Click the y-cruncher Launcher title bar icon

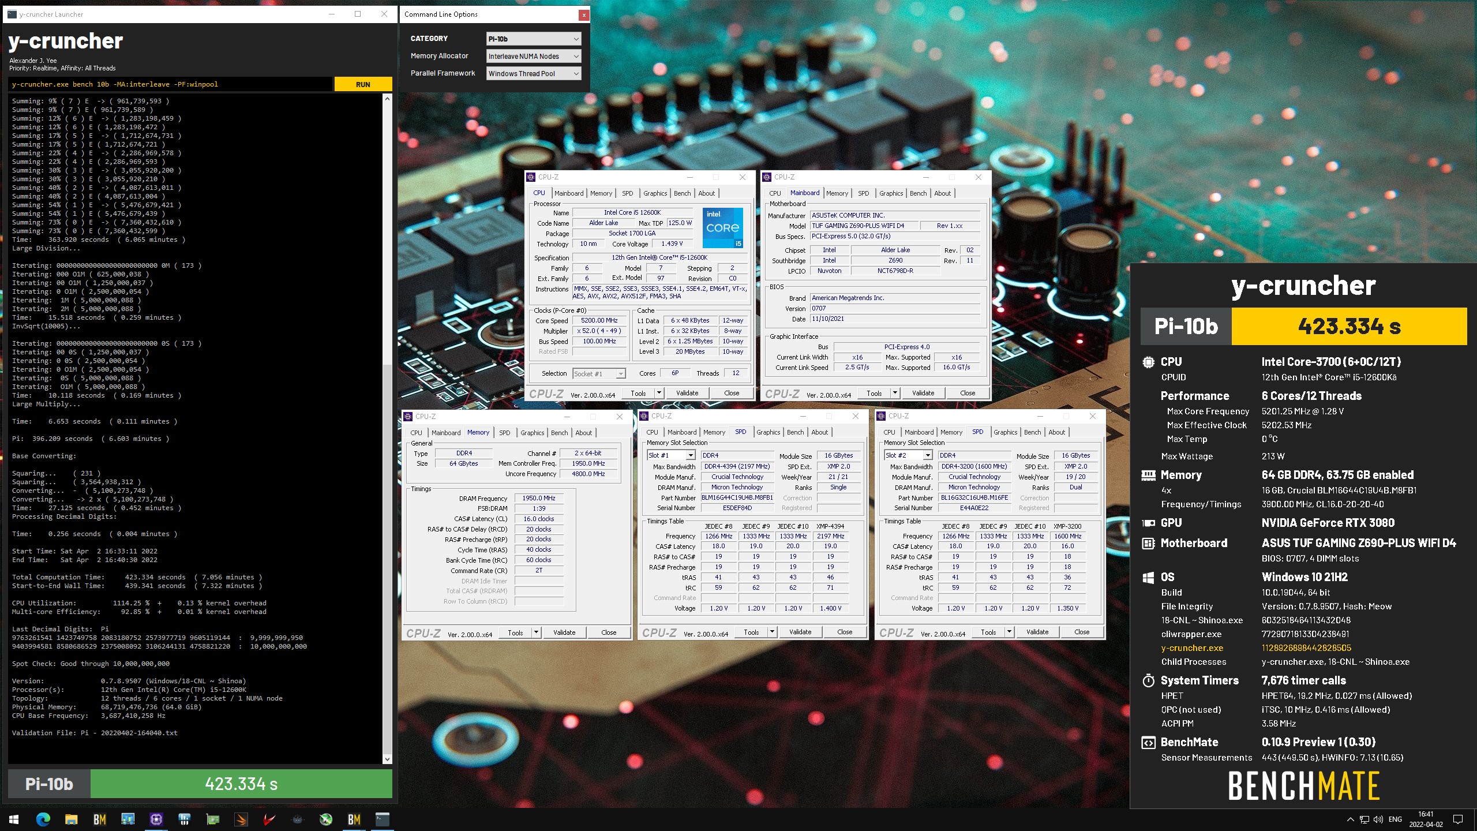pyautogui.click(x=12, y=14)
